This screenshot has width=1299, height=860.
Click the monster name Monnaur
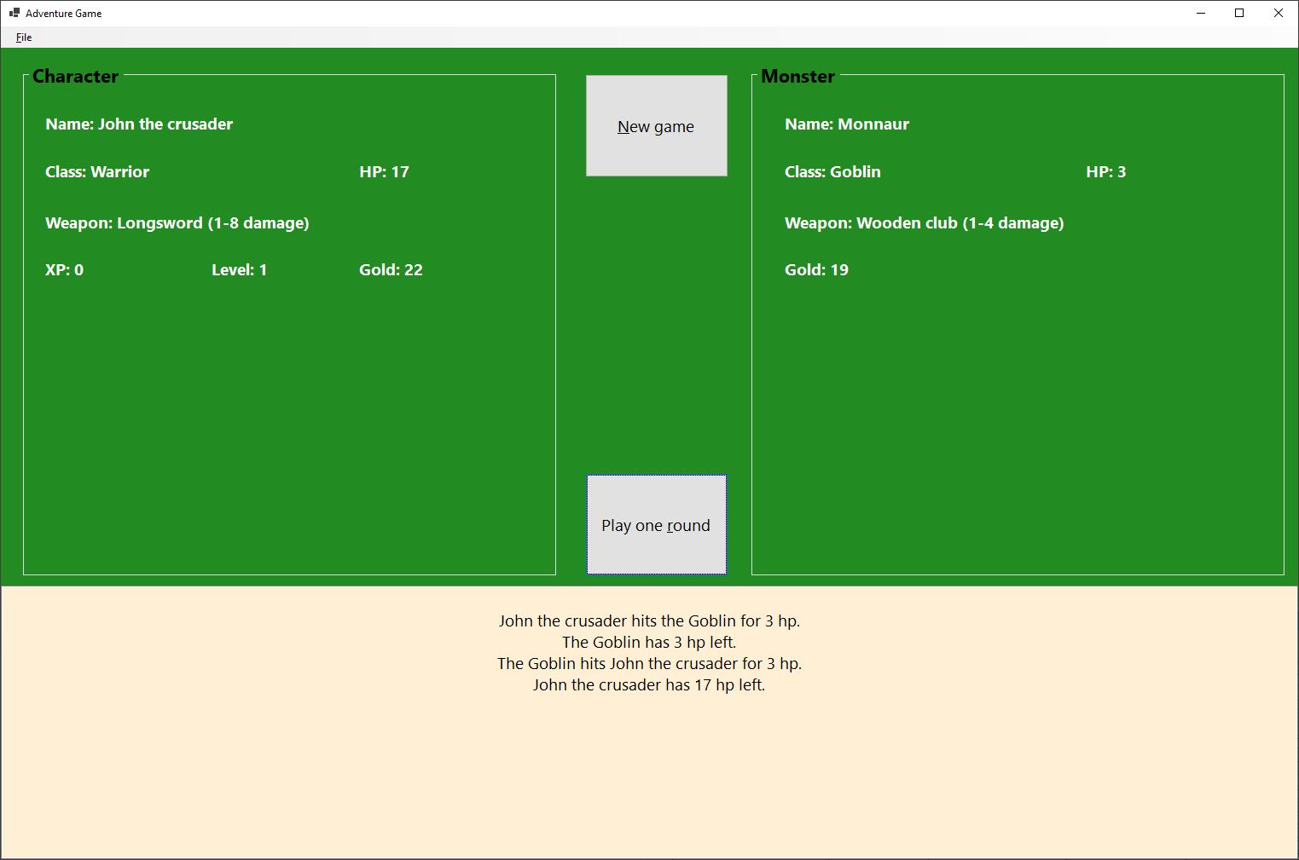click(x=846, y=124)
